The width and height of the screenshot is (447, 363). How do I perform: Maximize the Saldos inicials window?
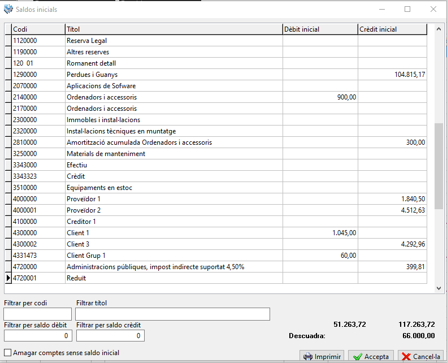[407, 9]
